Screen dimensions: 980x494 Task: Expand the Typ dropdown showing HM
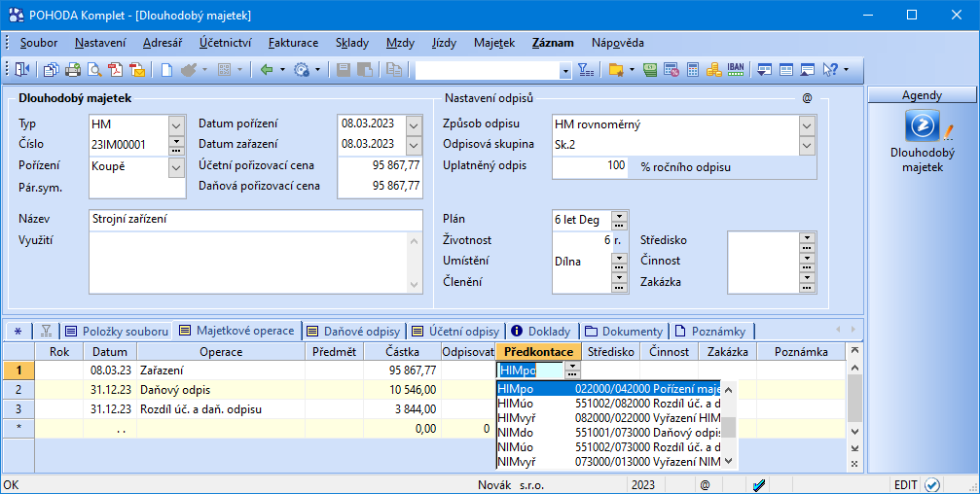coord(176,124)
